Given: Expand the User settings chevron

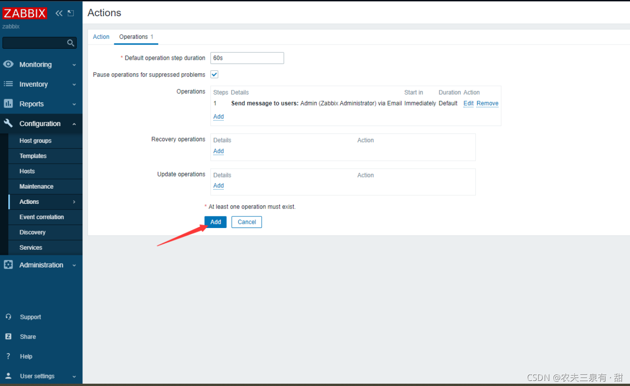Looking at the screenshot, I should [x=74, y=376].
